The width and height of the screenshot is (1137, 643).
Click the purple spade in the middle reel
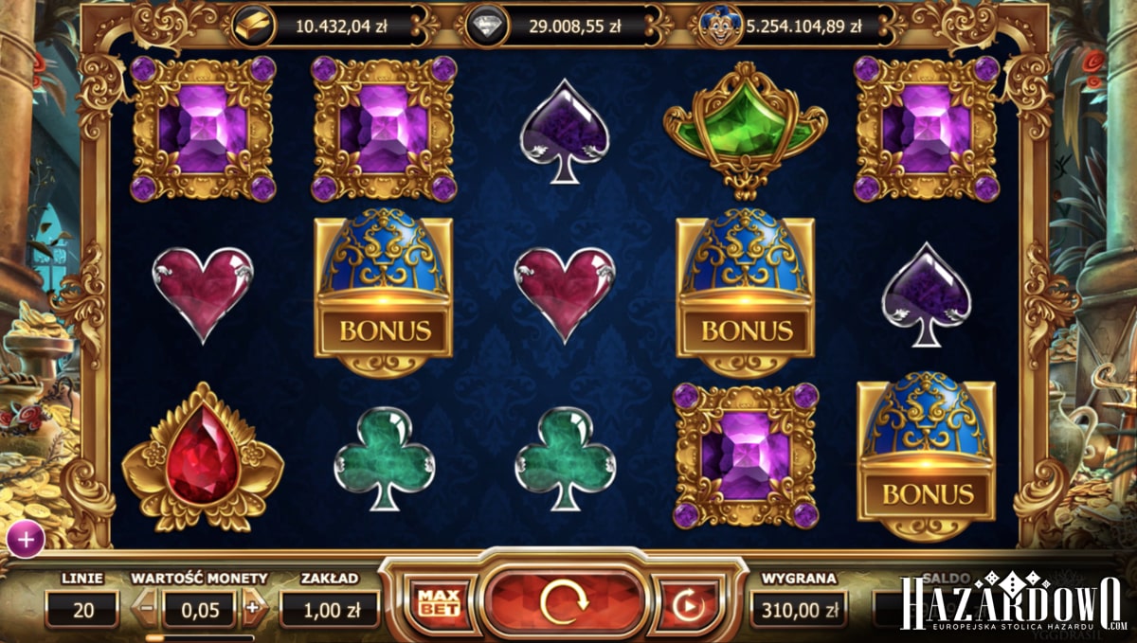[565, 131]
